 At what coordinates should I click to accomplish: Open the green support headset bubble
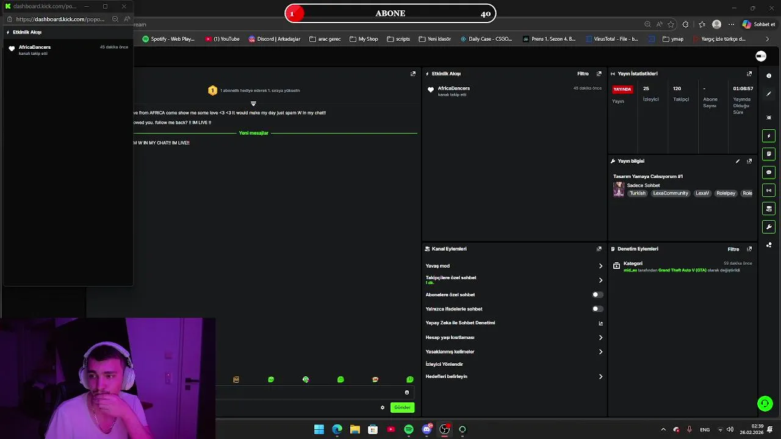coord(765,404)
